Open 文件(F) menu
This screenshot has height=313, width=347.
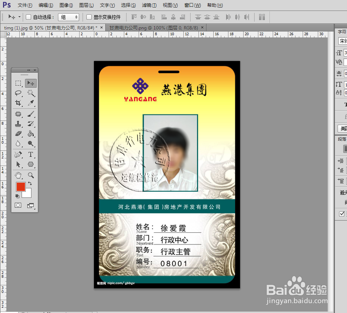(25, 5)
